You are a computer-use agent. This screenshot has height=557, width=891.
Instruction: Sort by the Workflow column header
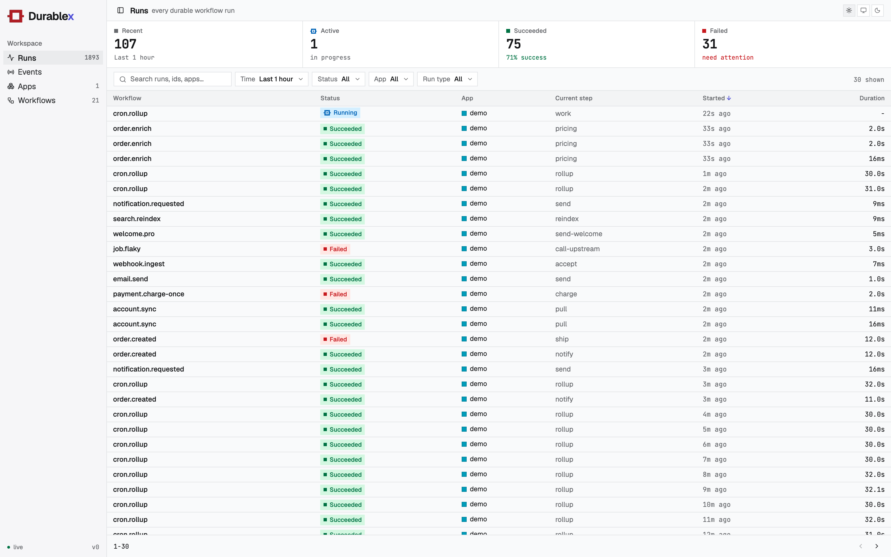(x=127, y=98)
